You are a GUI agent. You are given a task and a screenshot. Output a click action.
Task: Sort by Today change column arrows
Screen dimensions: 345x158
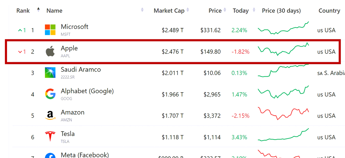tap(254, 10)
